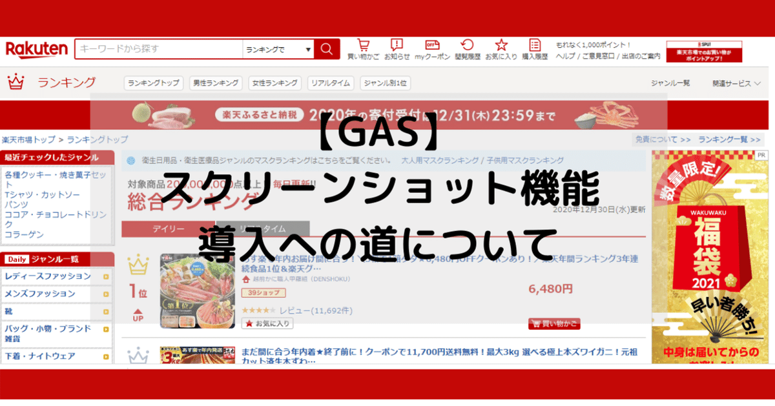This screenshot has height=406, width=775.
Task: Expand the メンズファッション genre arrow
Action: 106,294
